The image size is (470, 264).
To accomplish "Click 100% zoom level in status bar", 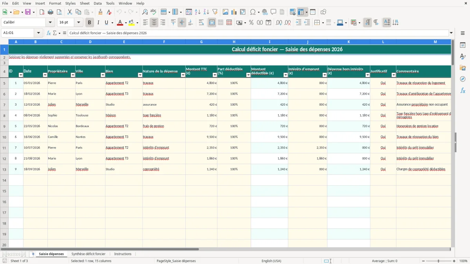I will [x=463, y=261].
